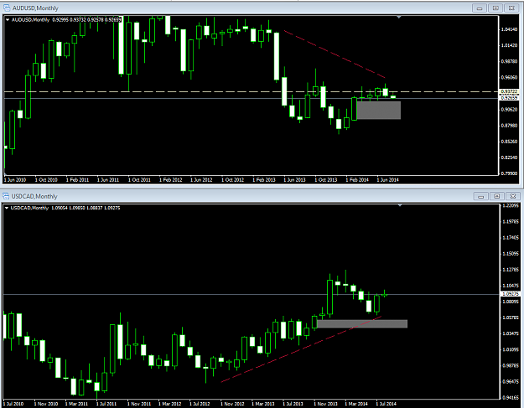Click the 1.15095 price axis label
The image size is (524, 408).
[511, 254]
